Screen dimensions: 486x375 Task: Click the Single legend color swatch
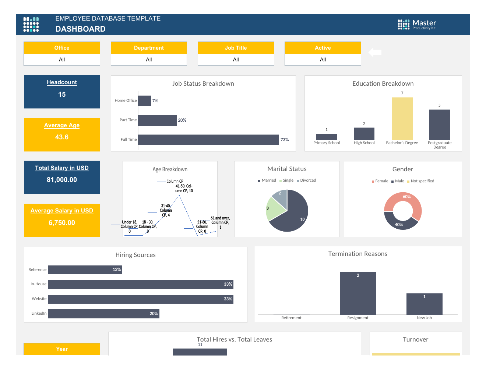(281, 181)
